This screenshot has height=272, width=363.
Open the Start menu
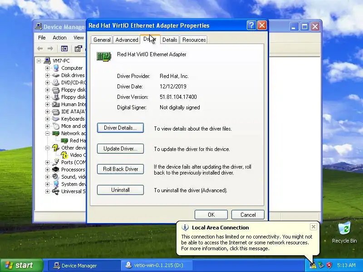(x=22, y=265)
